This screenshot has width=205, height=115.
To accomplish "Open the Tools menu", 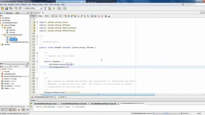I will point(51,4).
